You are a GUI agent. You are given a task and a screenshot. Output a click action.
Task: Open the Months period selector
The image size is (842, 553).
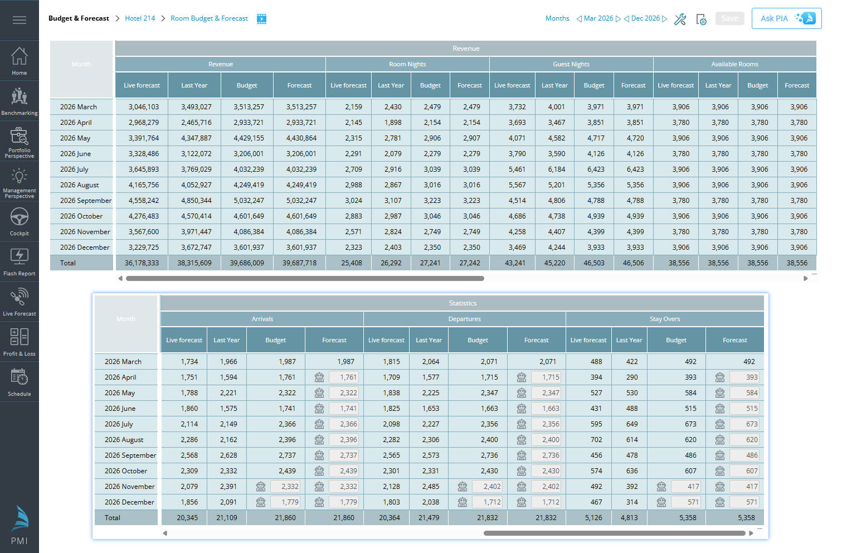pyautogui.click(x=557, y=18)
